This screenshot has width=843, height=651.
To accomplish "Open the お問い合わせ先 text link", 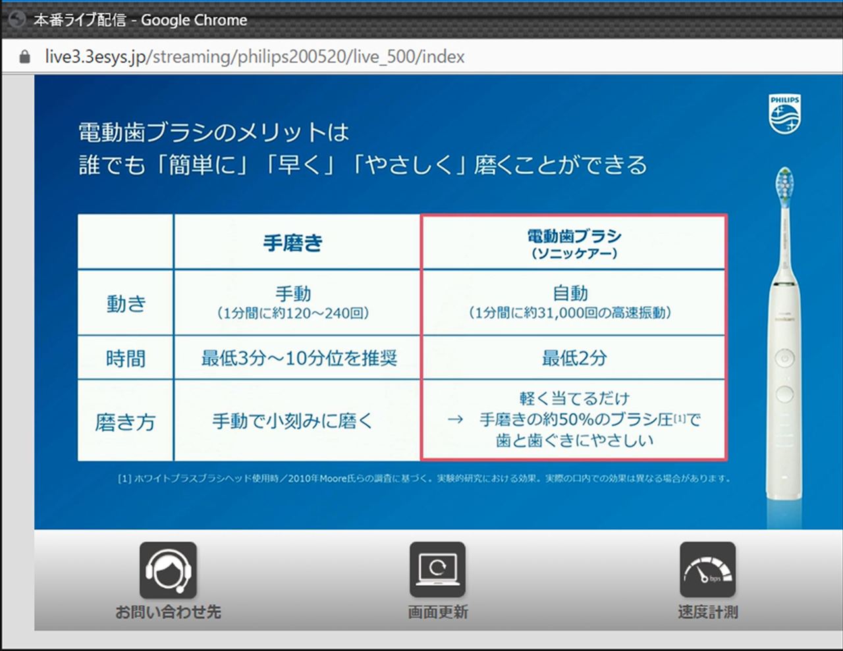I will [168, 612].
